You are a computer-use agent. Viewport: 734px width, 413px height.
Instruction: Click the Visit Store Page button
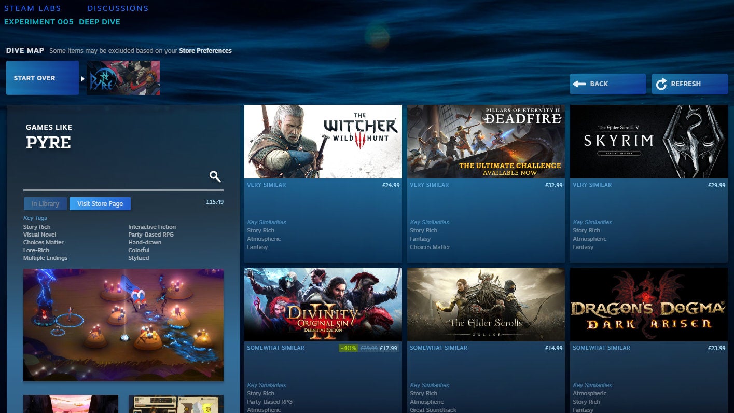pyautogui.click(x=100, y=203)
